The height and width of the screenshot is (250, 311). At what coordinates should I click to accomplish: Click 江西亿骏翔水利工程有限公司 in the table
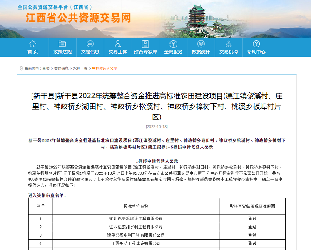coord(136,227)
